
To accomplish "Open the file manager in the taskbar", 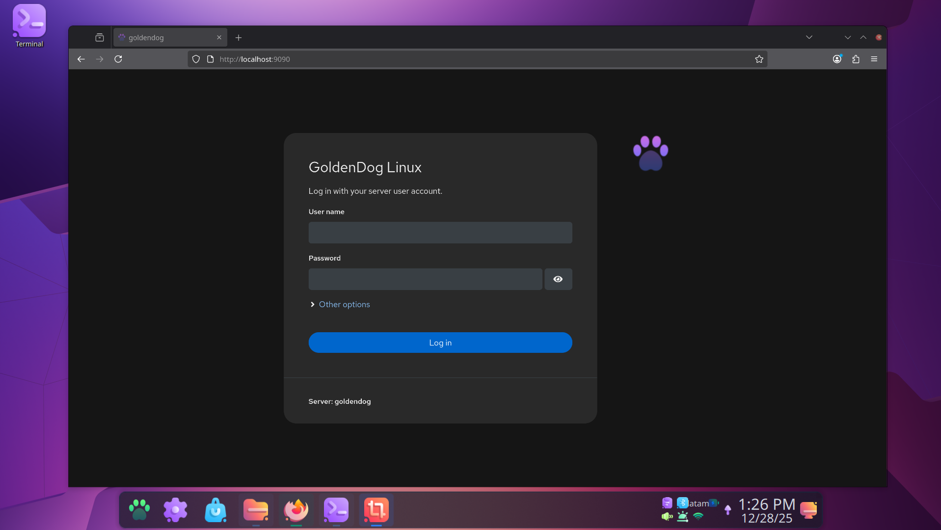I will [x=256, y=510].
